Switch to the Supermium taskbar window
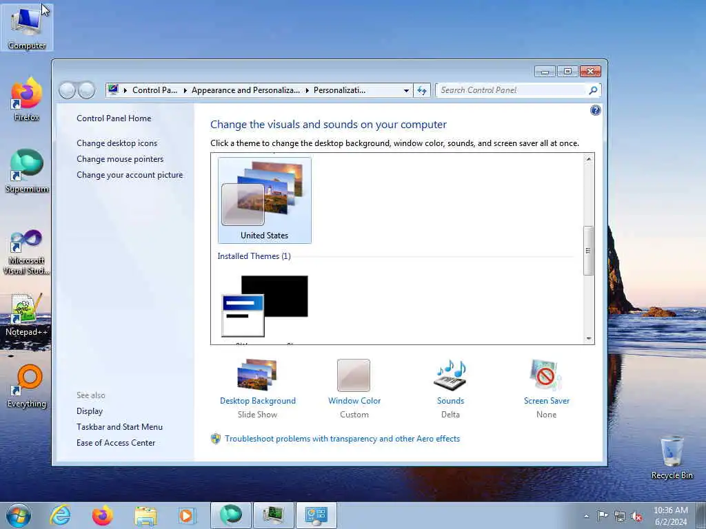706x529 pixels. click(230, 515)
